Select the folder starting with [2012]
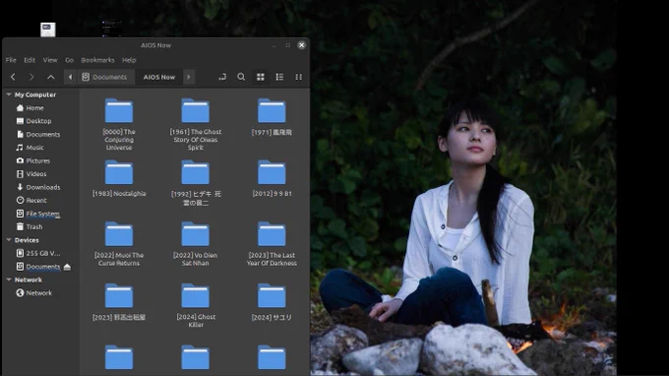 pyautogui.click(x=272, y=178)
